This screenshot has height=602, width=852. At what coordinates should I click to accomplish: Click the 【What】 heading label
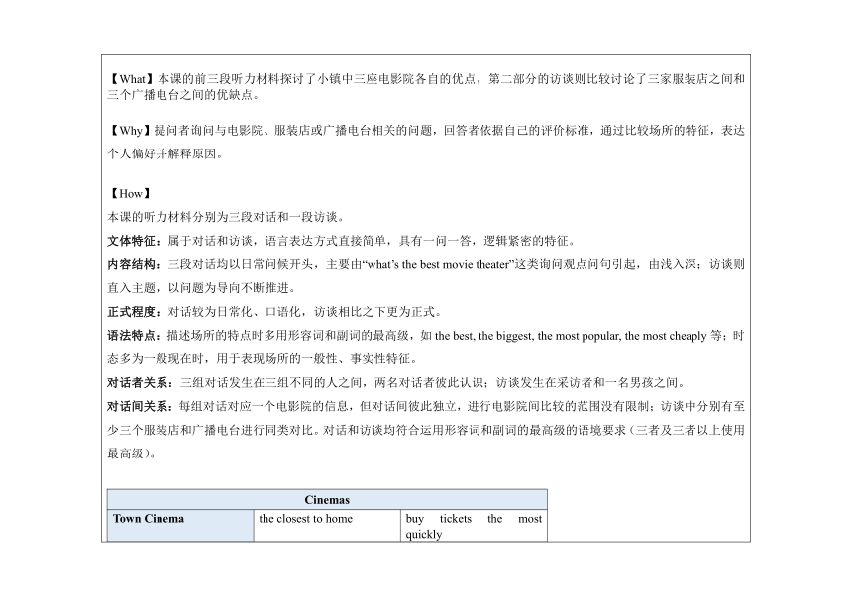[131, 79]
